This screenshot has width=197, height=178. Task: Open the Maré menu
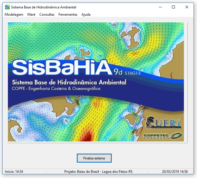click(31, 15)
